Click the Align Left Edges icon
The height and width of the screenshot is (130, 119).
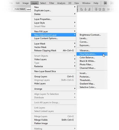[82, 9]
